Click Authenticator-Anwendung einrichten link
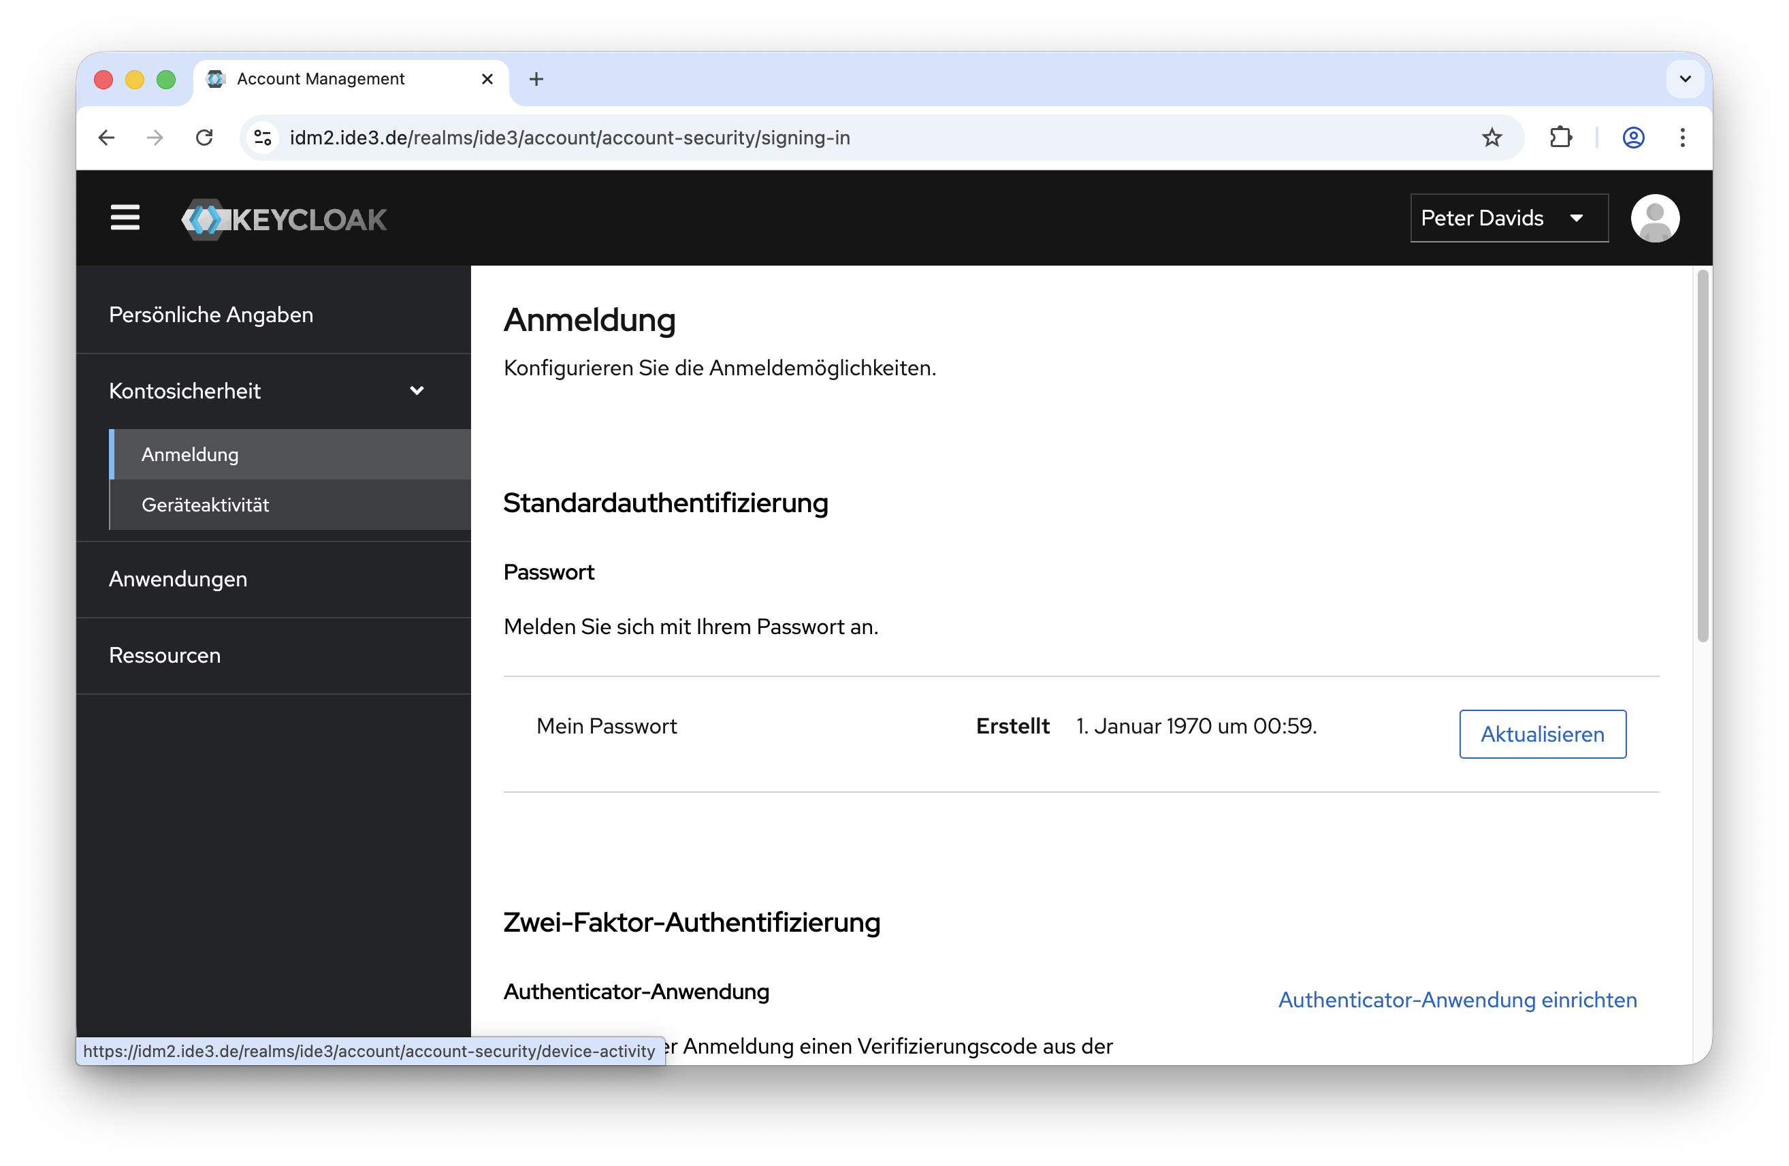The height and width of the screenshot is (1166, 1789). 1457,1000
